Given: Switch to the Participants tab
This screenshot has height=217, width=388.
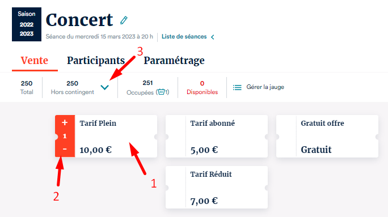Looking at the screenshot, I should 96,61.
